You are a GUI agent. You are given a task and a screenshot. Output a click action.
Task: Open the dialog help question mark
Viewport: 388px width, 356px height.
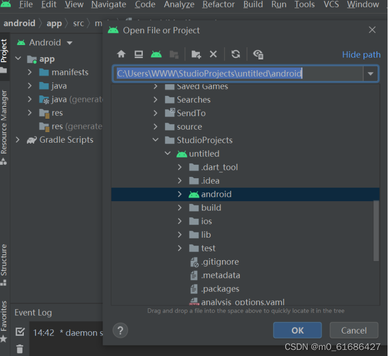pos(120,330)
